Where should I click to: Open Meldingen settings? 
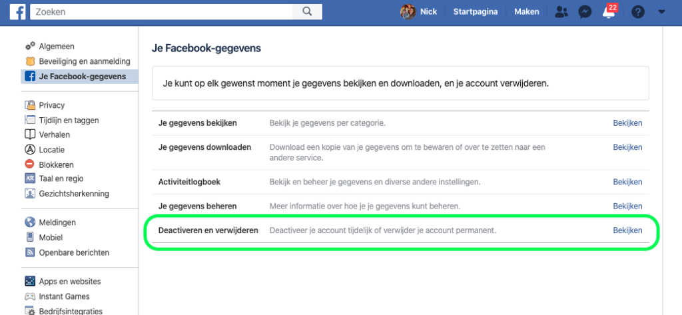pos(57,222)
